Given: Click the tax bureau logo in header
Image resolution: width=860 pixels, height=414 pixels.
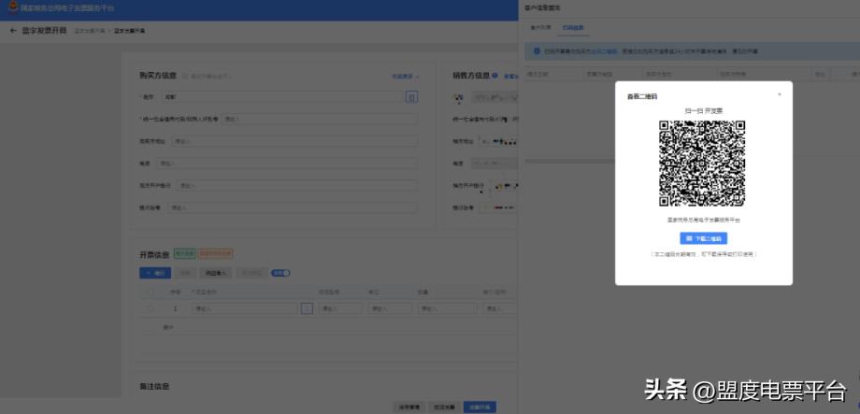Looking at the screenshot, I should pos(12,7).
